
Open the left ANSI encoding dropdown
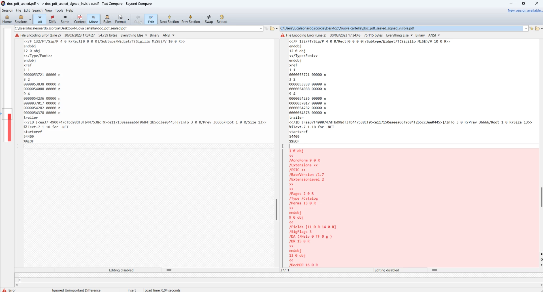pos(169,35)
